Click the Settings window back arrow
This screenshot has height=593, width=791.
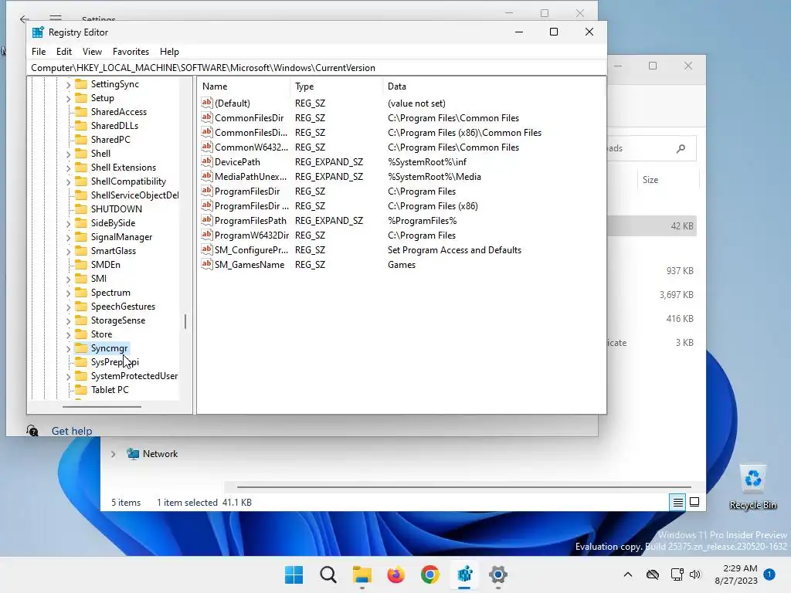pyautogui.click(x=24, y=19)
